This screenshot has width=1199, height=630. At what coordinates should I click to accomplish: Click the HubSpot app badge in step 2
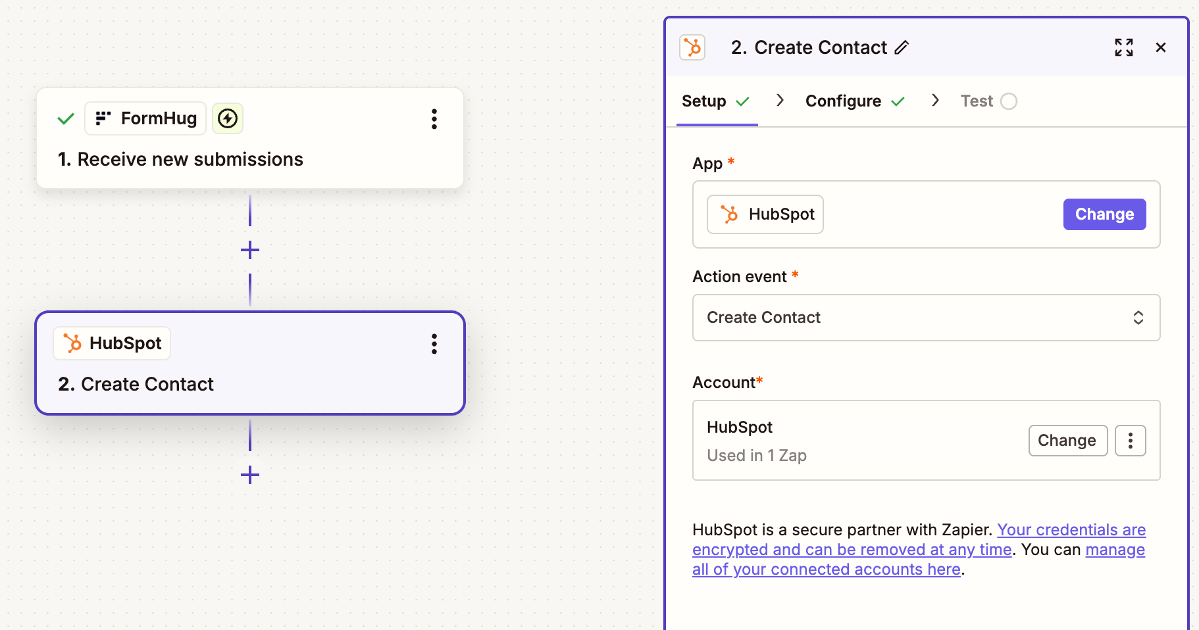click(112, 343)
